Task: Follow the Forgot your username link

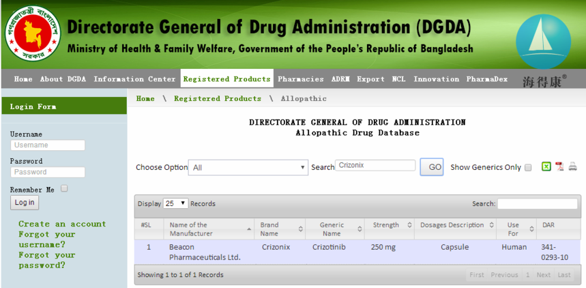Action: [47, 240]
